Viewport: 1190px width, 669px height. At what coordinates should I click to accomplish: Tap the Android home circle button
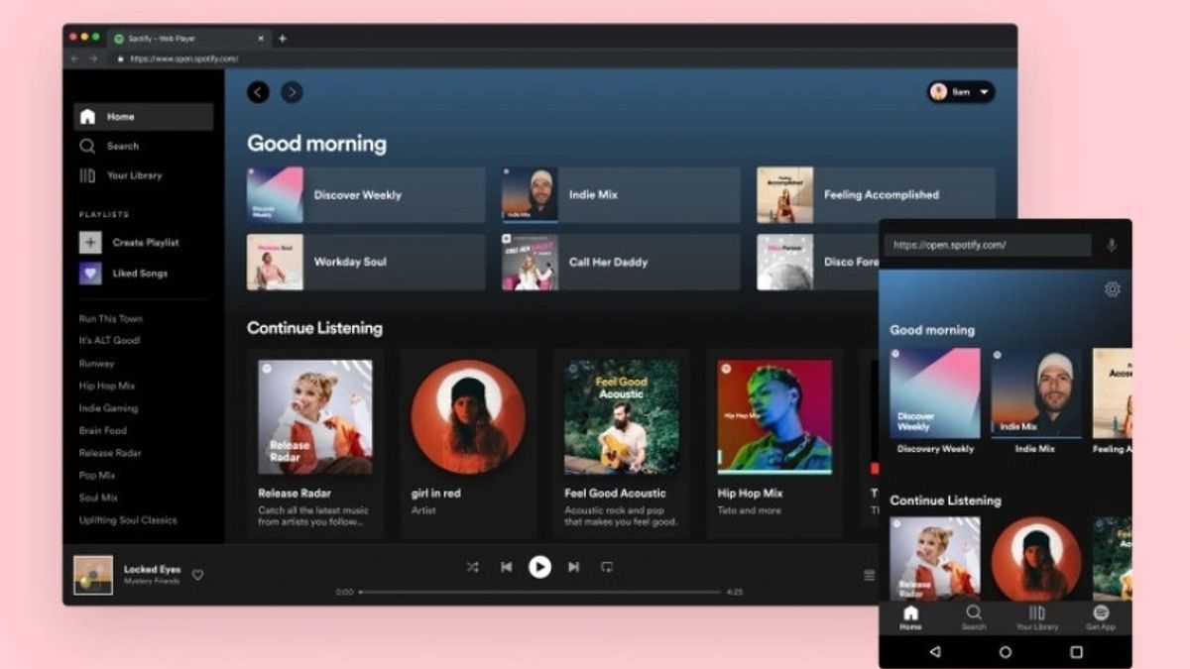1006,652
